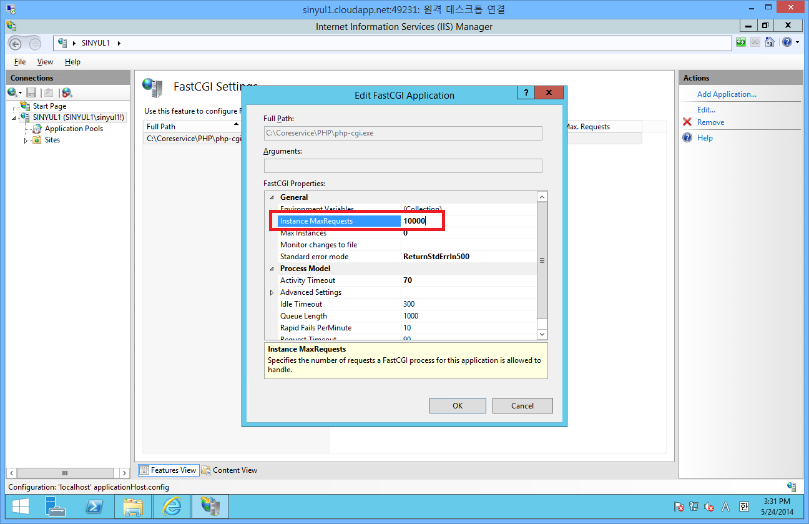The image size is (809, 524).
Task: Click the muted volume tray icon
Action: [709, 507]
